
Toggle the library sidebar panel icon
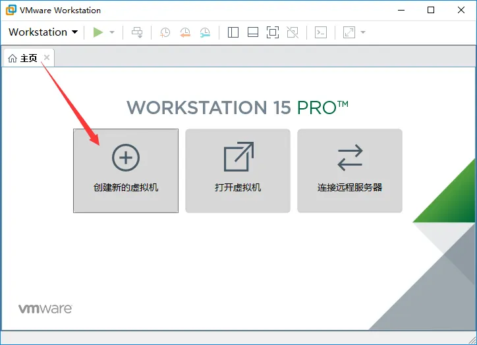[233, 32]
